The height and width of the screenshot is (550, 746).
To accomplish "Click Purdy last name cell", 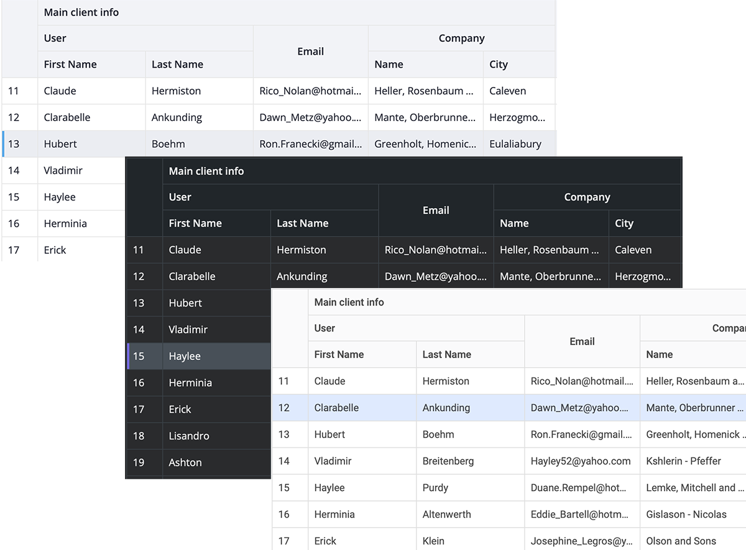I will (435, 488).
